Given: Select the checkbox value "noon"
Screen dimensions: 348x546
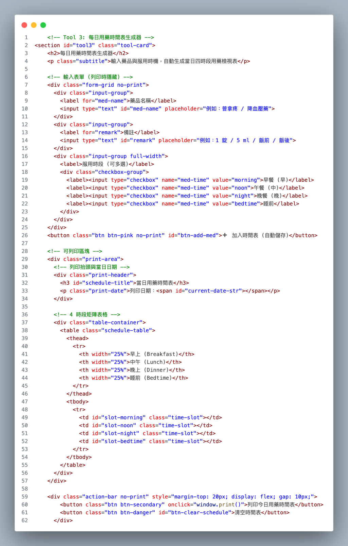Looking at the screenshot, I should [x=241, y=188].
